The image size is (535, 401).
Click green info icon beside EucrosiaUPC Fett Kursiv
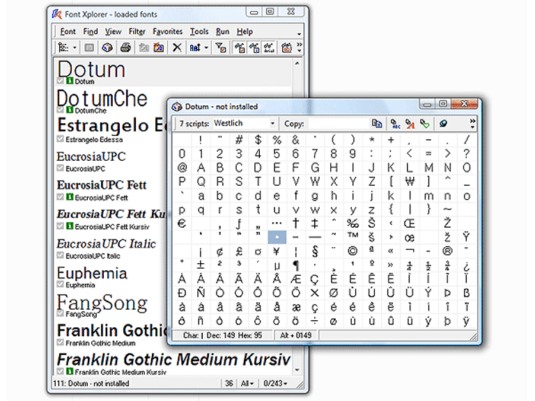pos(70,226)
